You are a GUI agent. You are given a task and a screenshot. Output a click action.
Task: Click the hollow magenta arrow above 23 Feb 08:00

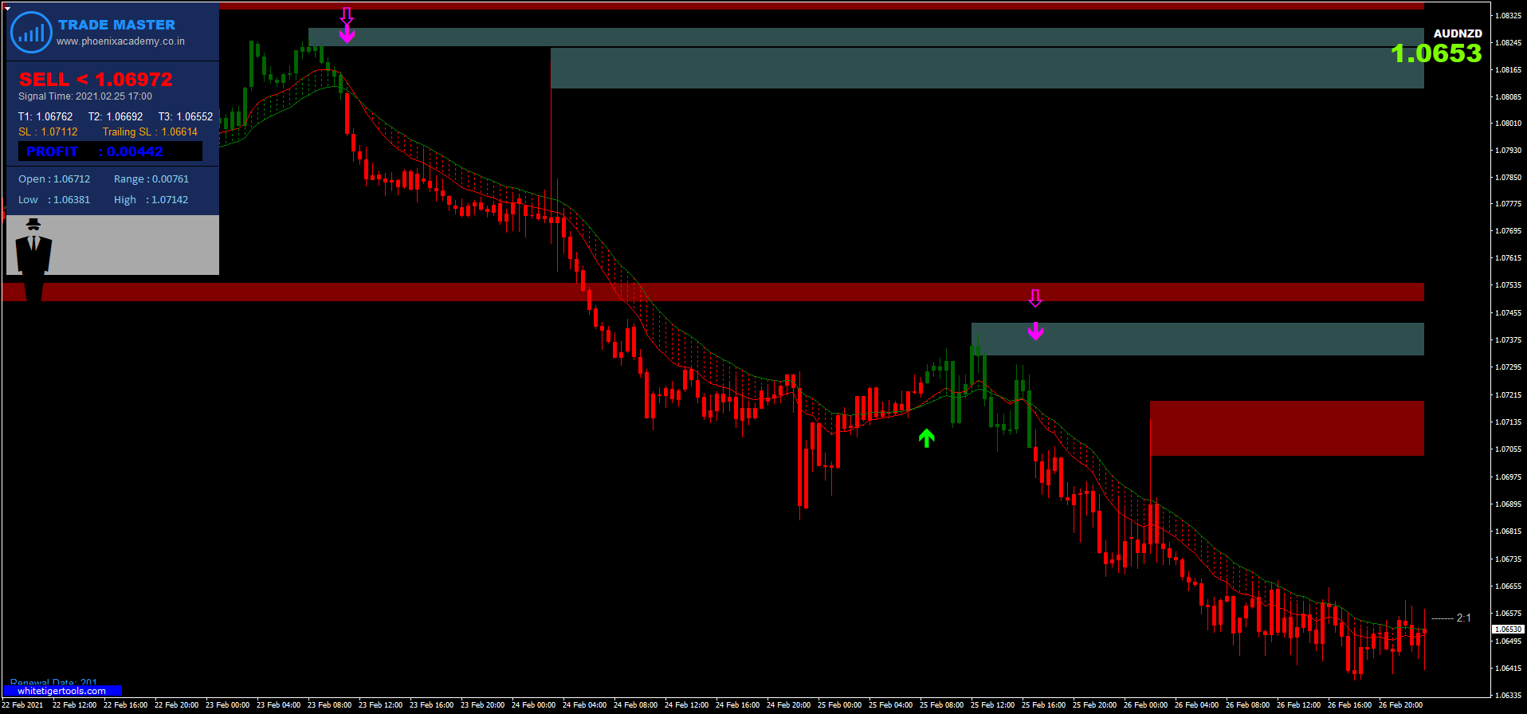click(347, 16)
